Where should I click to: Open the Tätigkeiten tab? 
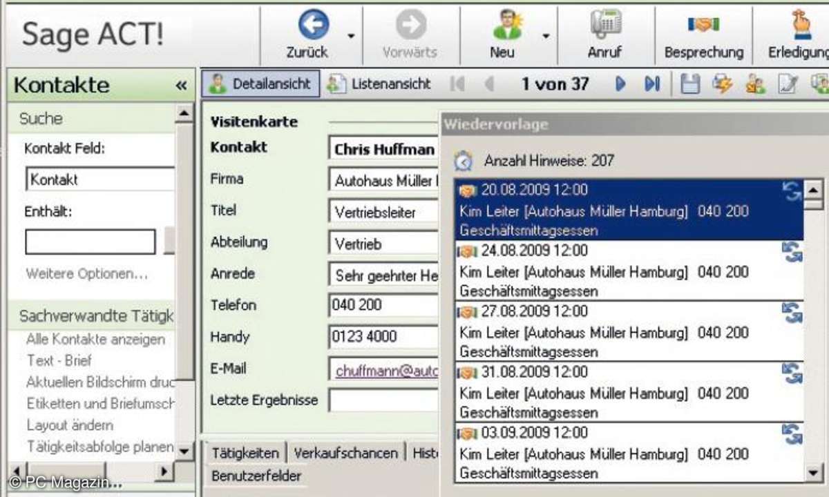[245, 453]
